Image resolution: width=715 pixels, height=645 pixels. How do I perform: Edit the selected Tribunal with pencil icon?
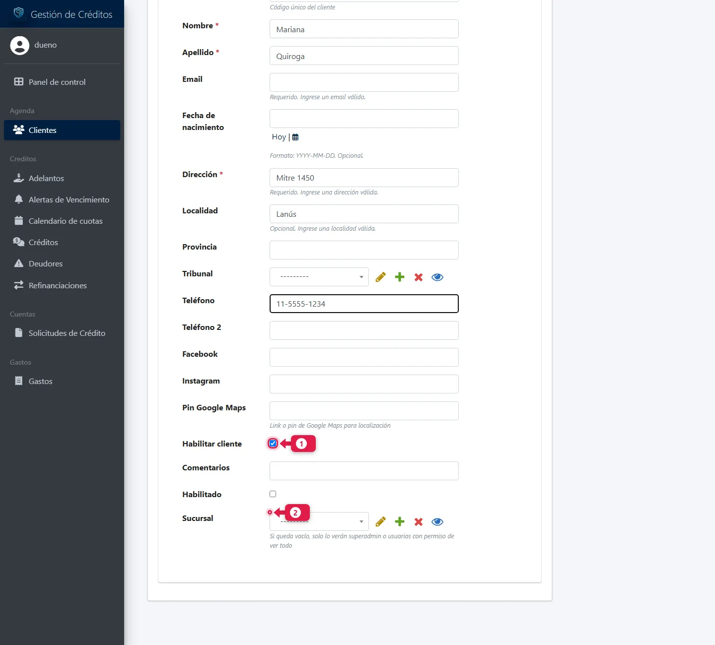[381, 277]
